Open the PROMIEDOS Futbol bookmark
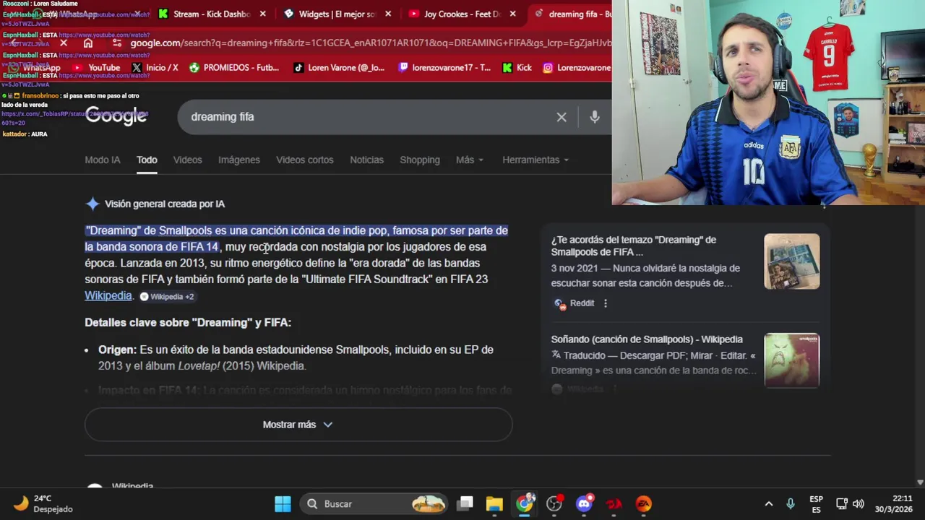 pyautogui.click(x=233, y=67)
